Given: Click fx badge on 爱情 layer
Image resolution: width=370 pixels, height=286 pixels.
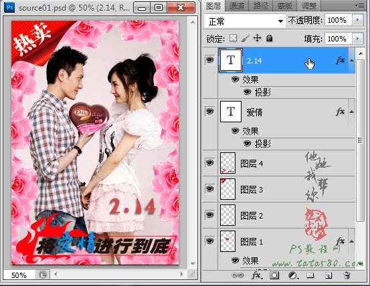Looking at the screenshot, I should (x=340, y=112).
